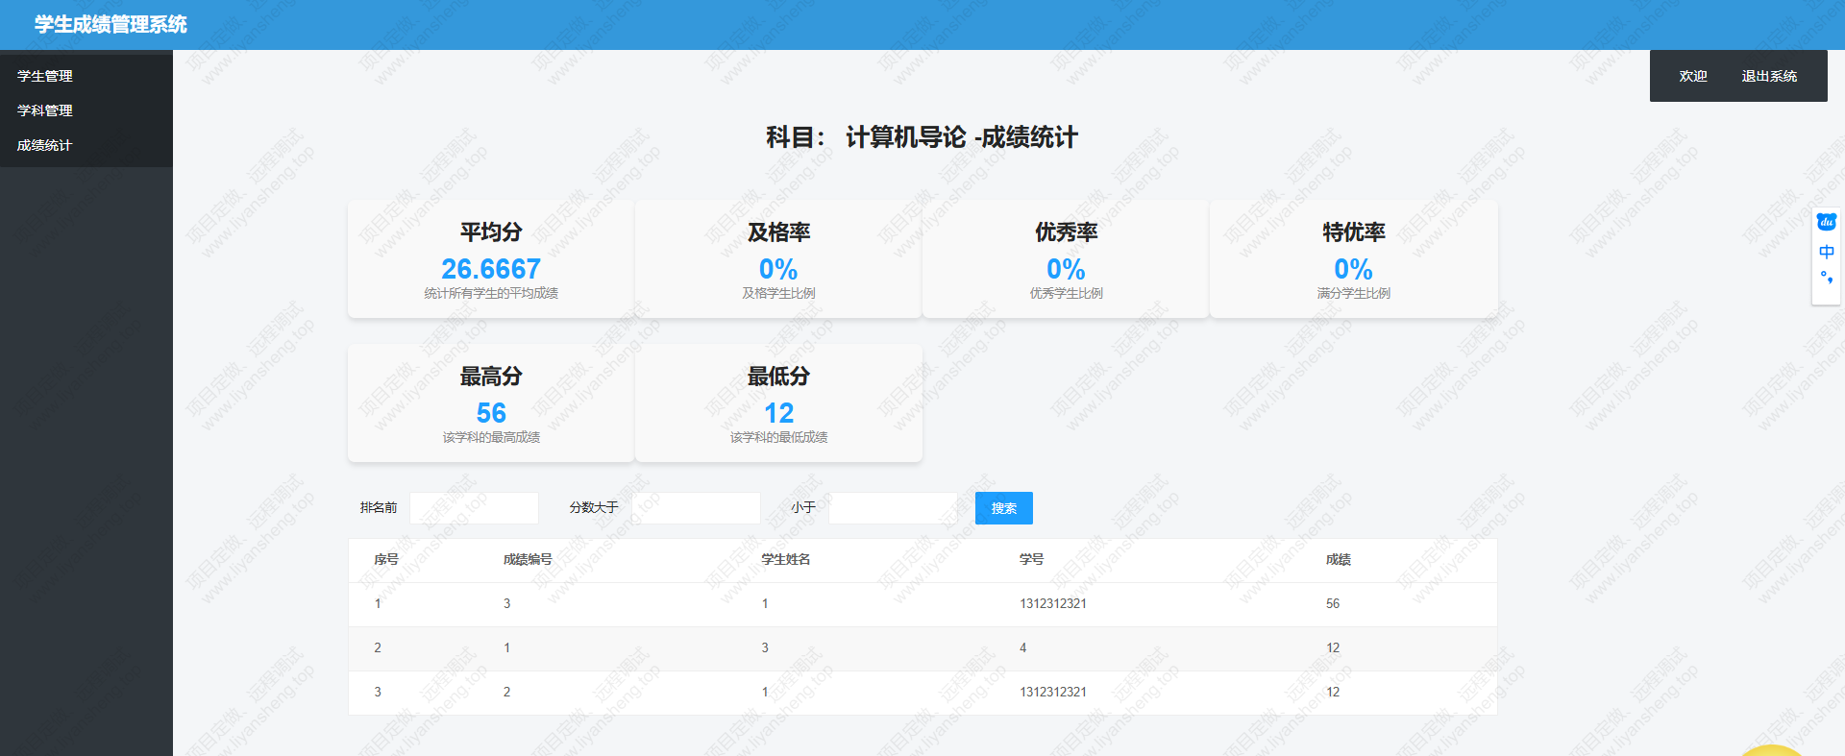Click the 学生姓名 column header
The width and height of the screenshot is (1845, 756).
(x=786, y=559)
